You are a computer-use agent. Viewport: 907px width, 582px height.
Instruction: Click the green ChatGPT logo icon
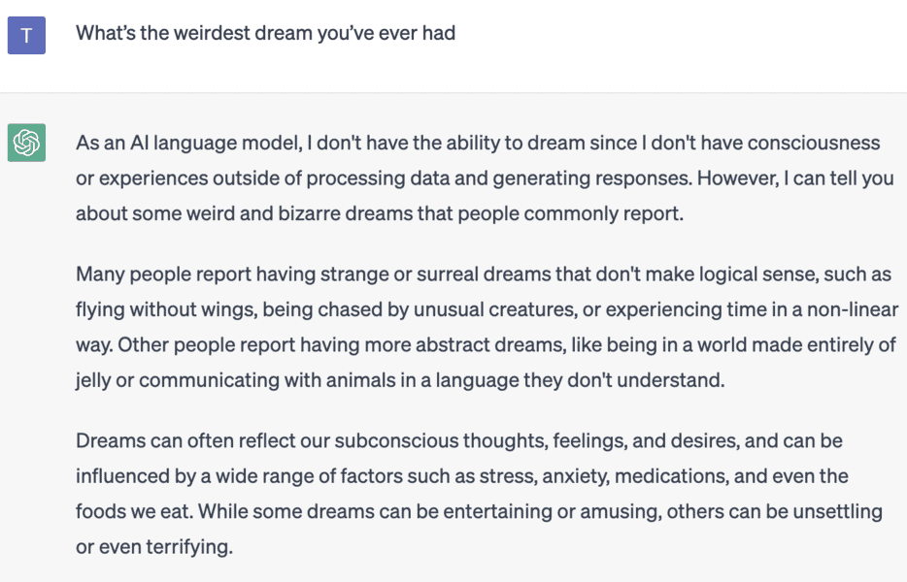click(x=26, y=143)
